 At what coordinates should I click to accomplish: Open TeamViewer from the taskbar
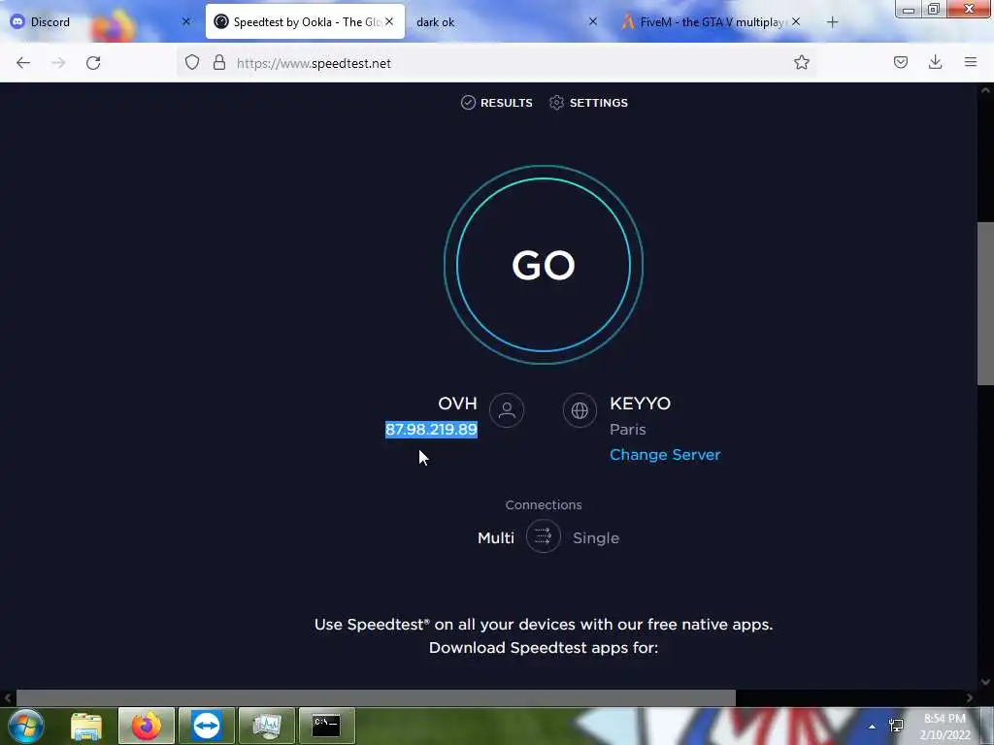207,726
